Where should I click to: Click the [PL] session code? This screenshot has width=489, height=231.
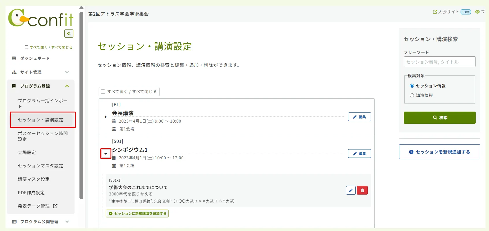click(116, 105)
